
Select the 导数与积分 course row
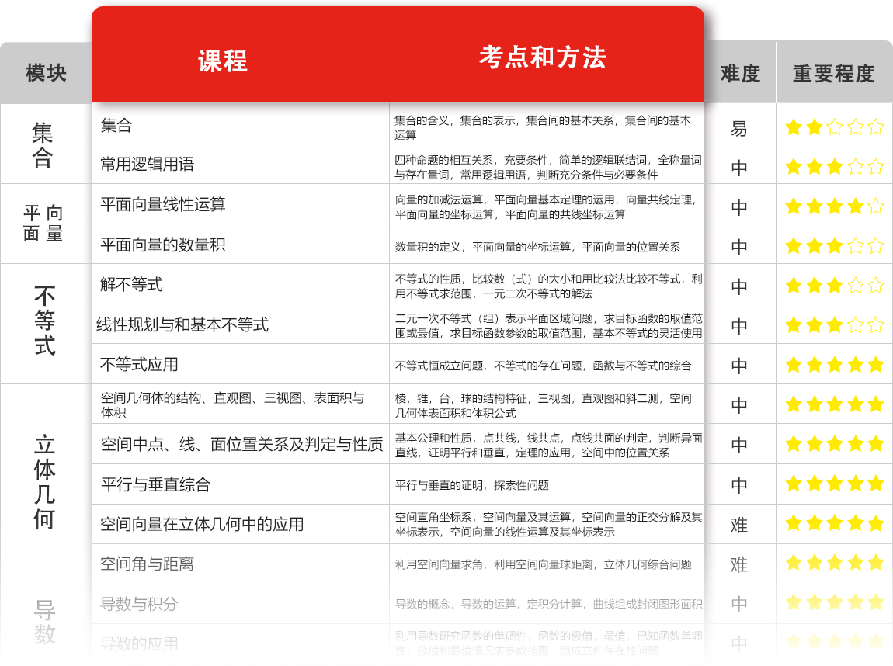(x=241, y=603)
